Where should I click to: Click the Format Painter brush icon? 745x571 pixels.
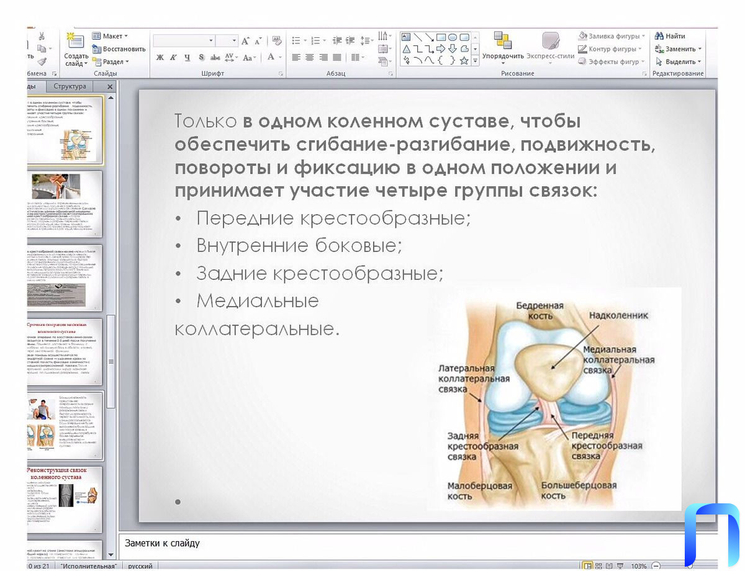click(42, 61)
